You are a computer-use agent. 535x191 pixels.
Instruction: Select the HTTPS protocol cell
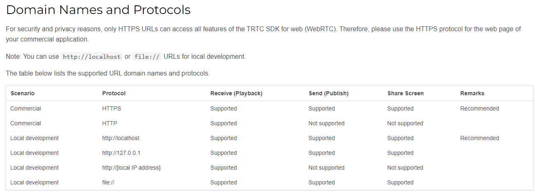(x=112, y=109)
